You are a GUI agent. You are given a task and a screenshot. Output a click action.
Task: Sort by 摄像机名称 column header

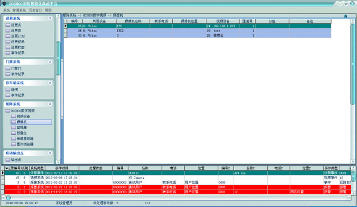coord(132,21)
